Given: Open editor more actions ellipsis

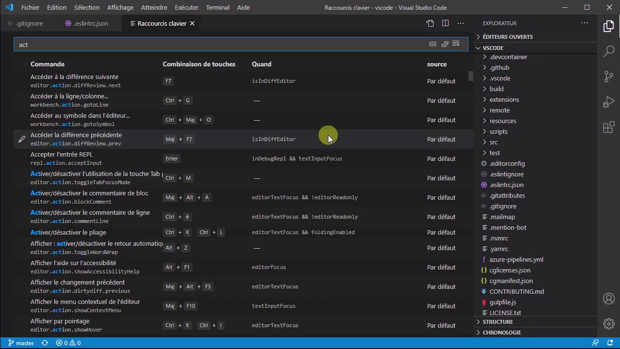Looking at the screenshot, I should point(461,23).
